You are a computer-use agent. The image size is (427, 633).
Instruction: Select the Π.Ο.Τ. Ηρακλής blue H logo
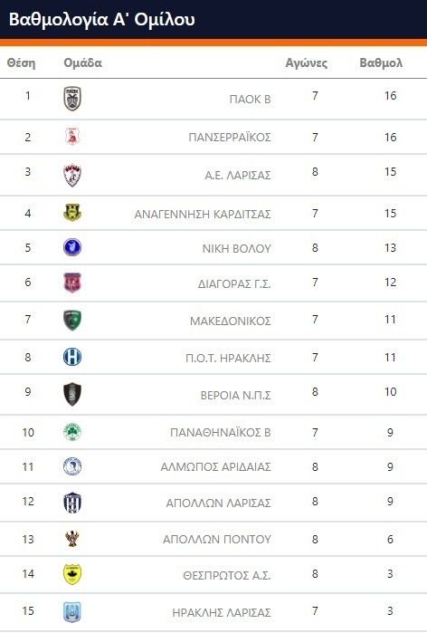pyautogui.click(x=72, y=358)
